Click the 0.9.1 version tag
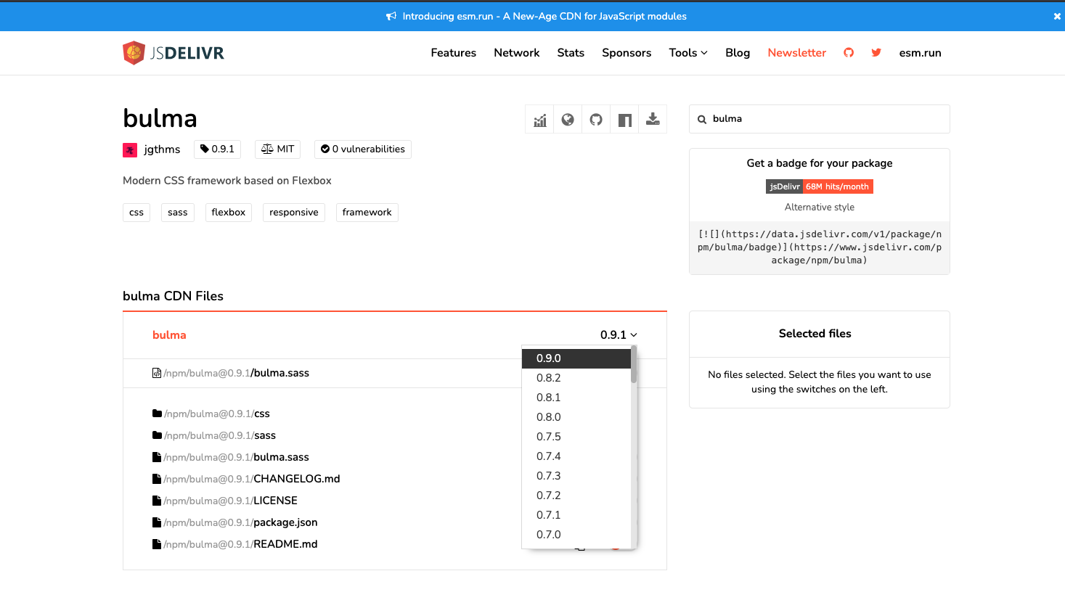 click(x=217, y=149)
